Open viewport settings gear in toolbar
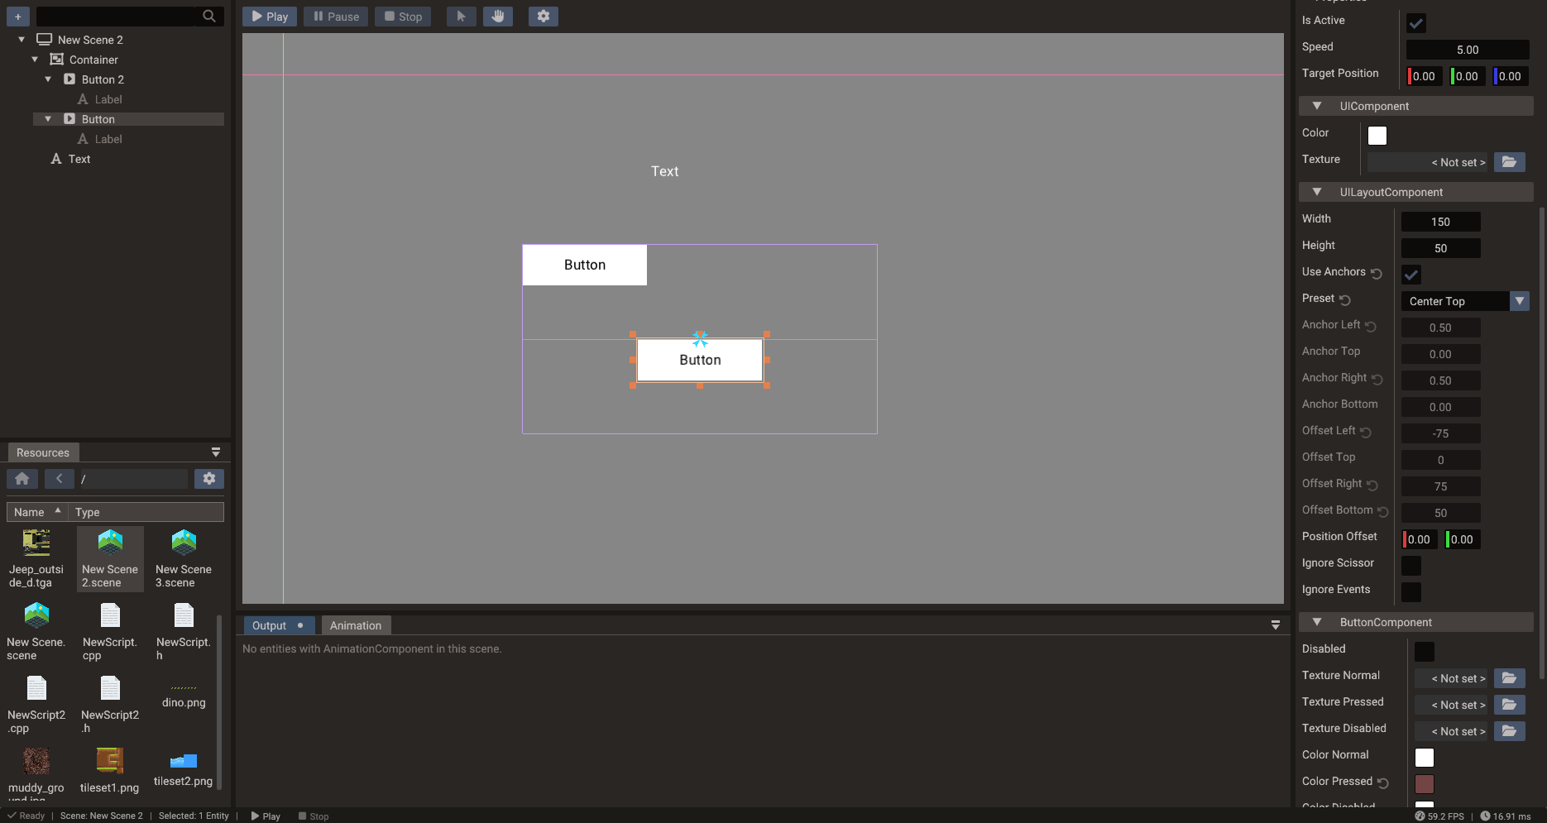The width and height of the screenshot is (1547, 823). pyautogui.click(x=543, y=16)
